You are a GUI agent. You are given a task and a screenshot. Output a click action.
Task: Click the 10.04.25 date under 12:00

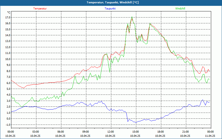110,136
